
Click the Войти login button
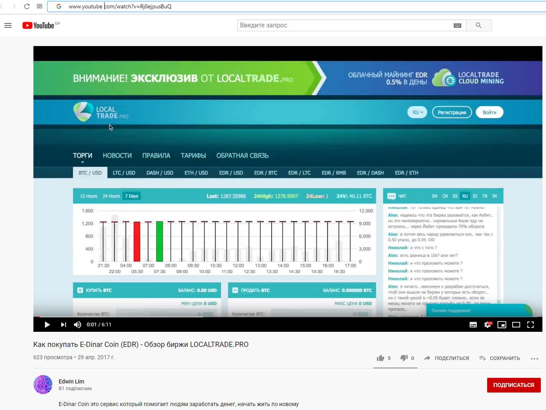click(490, 112)
